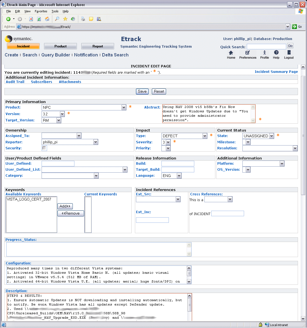Expand the Type dropdown showing DEFECT
The height and width of the screenshot is (328, 307).
coord(205,136)
